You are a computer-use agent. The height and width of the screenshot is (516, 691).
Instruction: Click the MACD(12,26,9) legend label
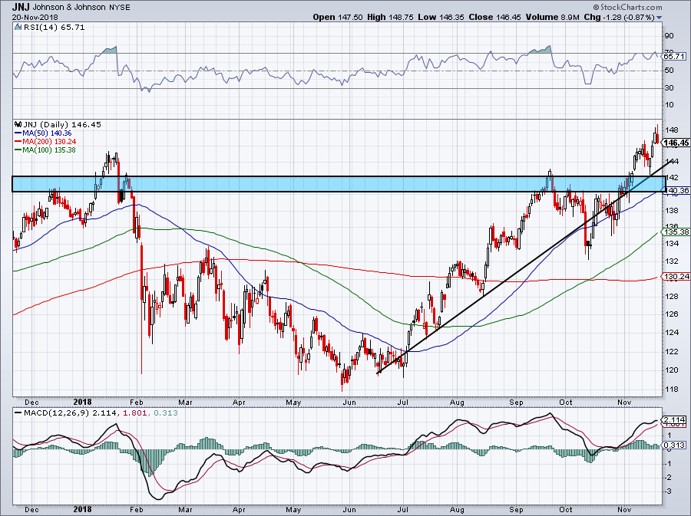(58, 413)
